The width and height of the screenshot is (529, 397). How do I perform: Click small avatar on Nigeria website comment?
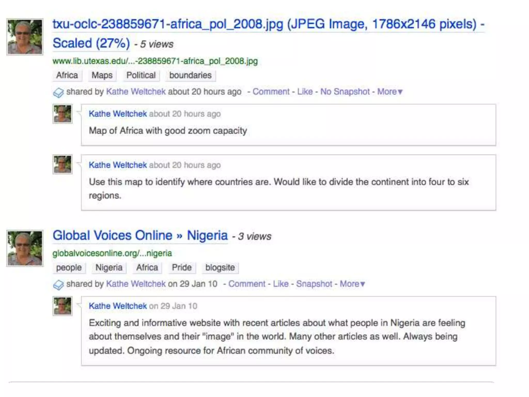63,306
